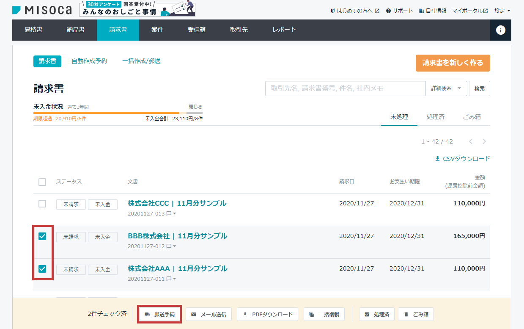Open the 受信箱 tab
The width and height of the screenshot is (524, 329).
(x=197, y=30)
